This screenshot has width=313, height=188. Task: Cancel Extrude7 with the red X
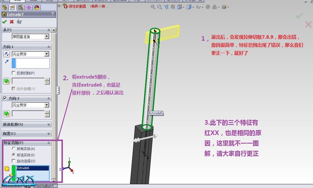tap(12, 22)
